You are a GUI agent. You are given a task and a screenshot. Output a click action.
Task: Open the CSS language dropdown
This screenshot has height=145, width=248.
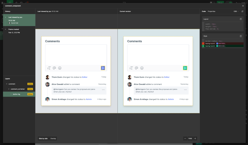coord(236,11)
